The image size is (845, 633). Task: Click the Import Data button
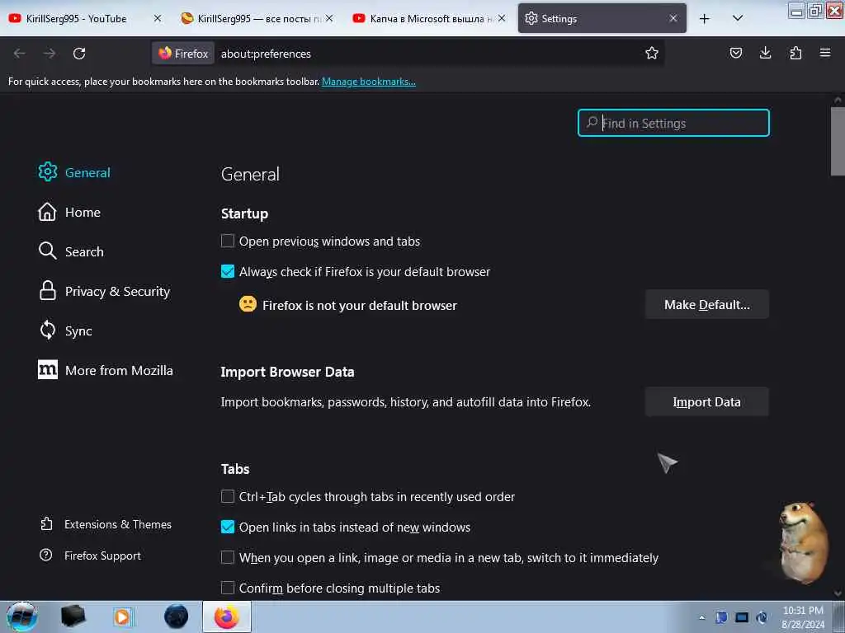[x=706, y=401]
